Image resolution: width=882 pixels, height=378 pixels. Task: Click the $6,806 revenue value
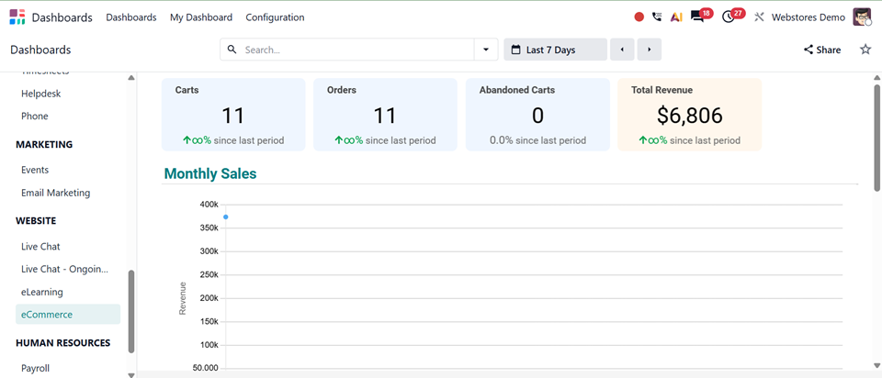pyautogui.click(x=690, y=115)
